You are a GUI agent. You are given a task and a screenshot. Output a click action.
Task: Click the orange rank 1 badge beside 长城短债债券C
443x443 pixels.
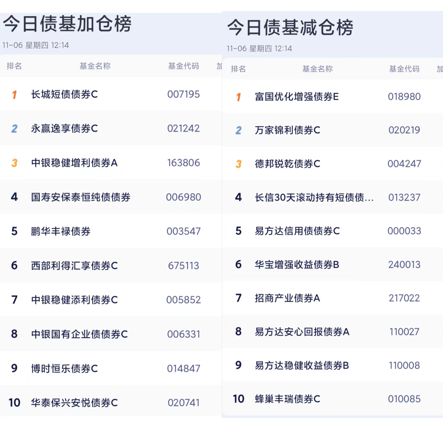(14, 94)
